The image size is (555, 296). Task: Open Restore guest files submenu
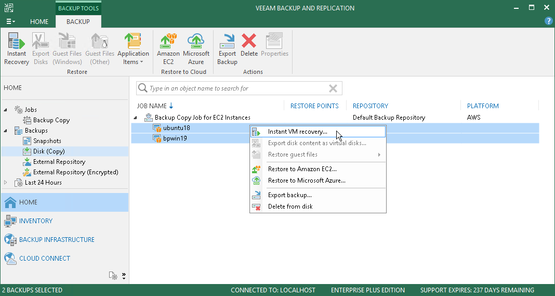point(318,155)
